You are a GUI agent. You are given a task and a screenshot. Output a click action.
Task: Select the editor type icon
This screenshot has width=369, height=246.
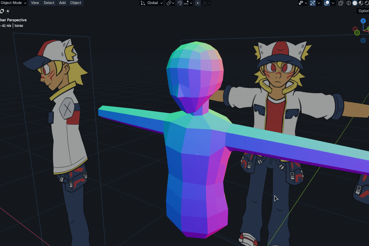(2, 11)
